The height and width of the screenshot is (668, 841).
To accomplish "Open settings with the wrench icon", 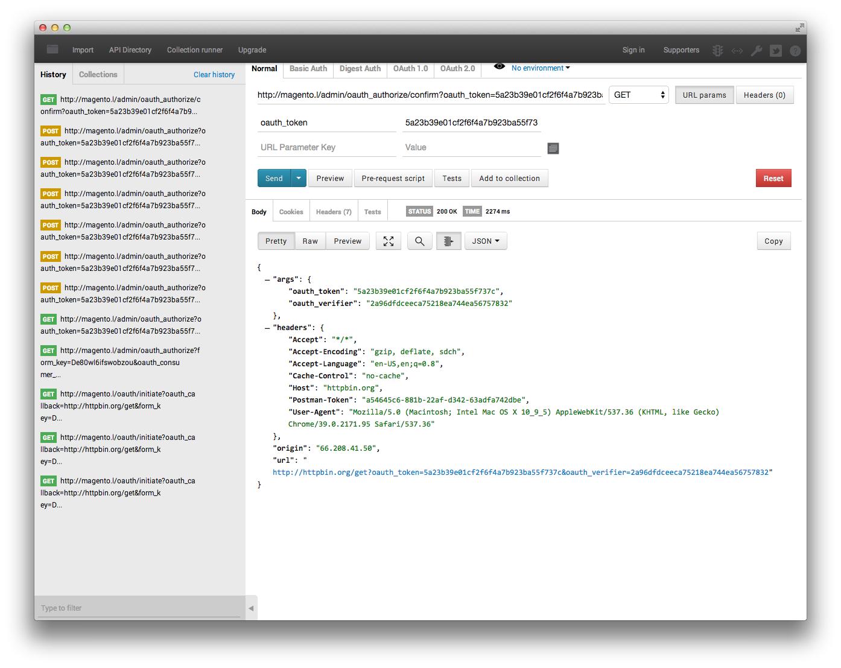I will [757, 51].
